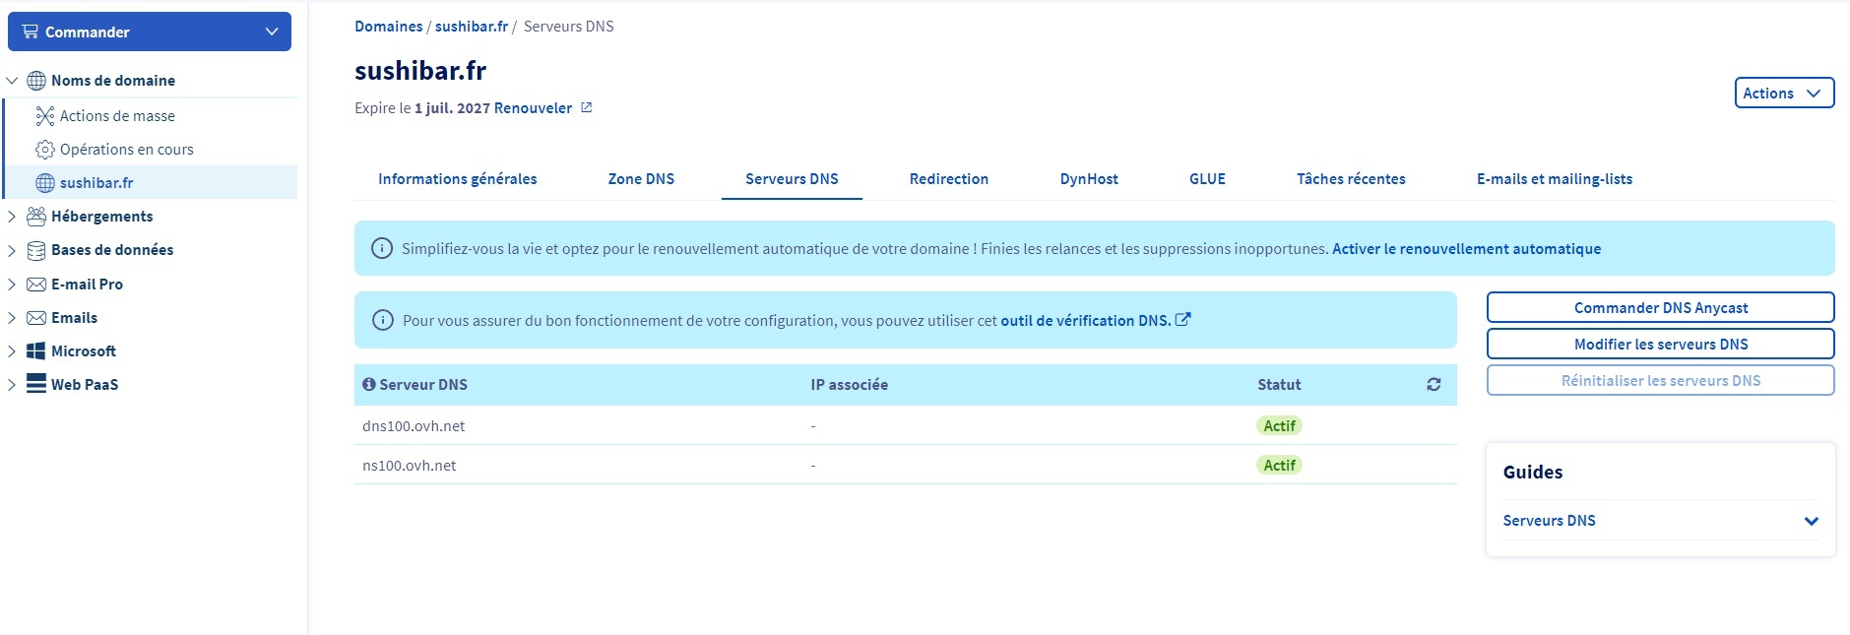Open the Redirection tab
Viewport: 1850px width, 635px height.
tap(948, 179)
